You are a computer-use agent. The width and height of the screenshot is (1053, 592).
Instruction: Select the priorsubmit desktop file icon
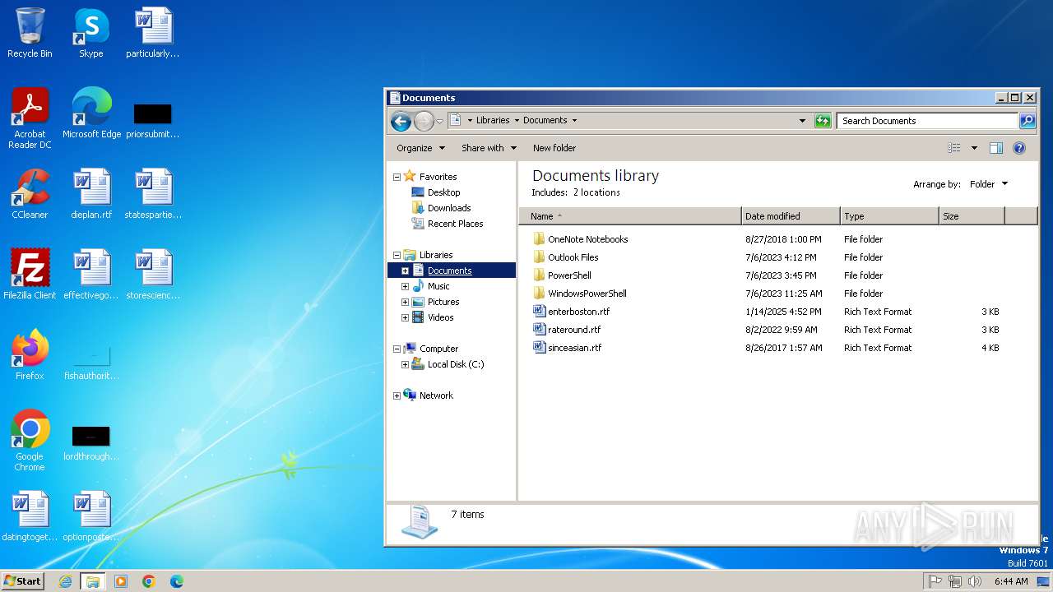153,120
